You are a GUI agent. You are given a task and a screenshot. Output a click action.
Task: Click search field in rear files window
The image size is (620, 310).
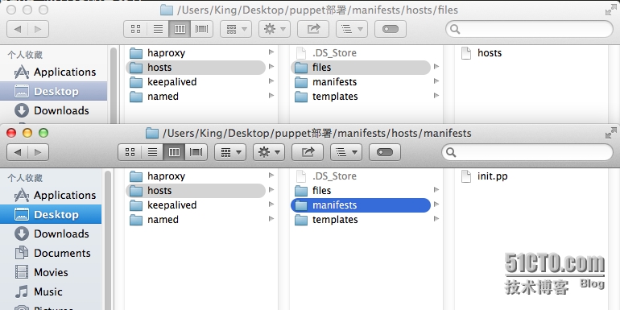click(530, 29)
